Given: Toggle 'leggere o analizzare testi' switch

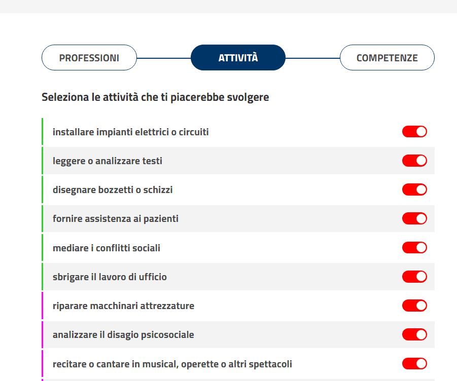Looking at the screenshot, I should 414,161.
